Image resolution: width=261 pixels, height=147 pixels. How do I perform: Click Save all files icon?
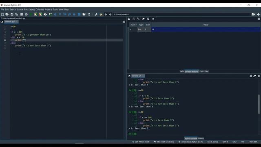pyautogui.click(x=17, y=15)
